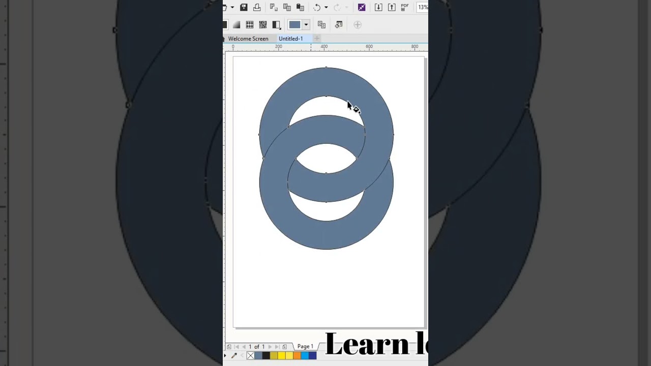This screenshot has height=366, width=651.
Task: Select the No color swatch
Action: point(250,356)
